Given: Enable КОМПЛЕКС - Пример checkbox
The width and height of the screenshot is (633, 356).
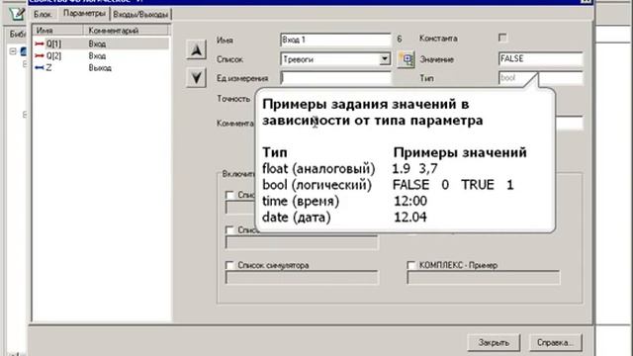Looking at the screenshot, I should [411, 265].
